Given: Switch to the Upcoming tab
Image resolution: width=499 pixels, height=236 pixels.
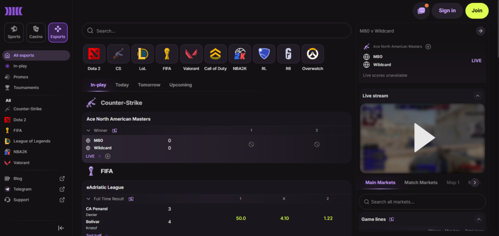Looking at the screenshot, I should pos(180,85).
